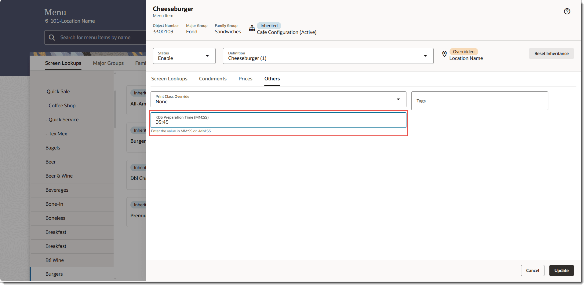
Task: Open the Print Class Override dropdown
Action: point(278,99)
